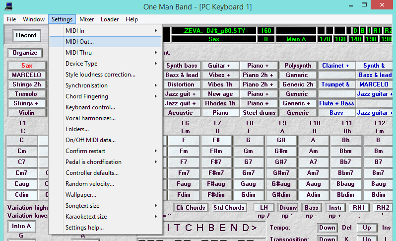Click the style name DJ$_p80.STY display
The height and width of the screenshot is (241, 396).
[214, 31]
